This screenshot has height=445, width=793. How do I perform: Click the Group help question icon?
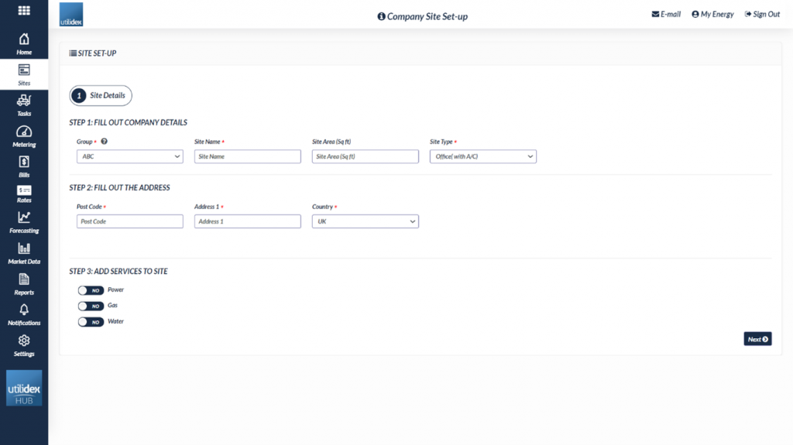[105, 142]
